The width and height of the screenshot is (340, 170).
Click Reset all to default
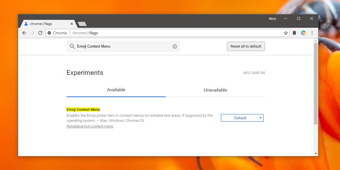tap(246, 46)
